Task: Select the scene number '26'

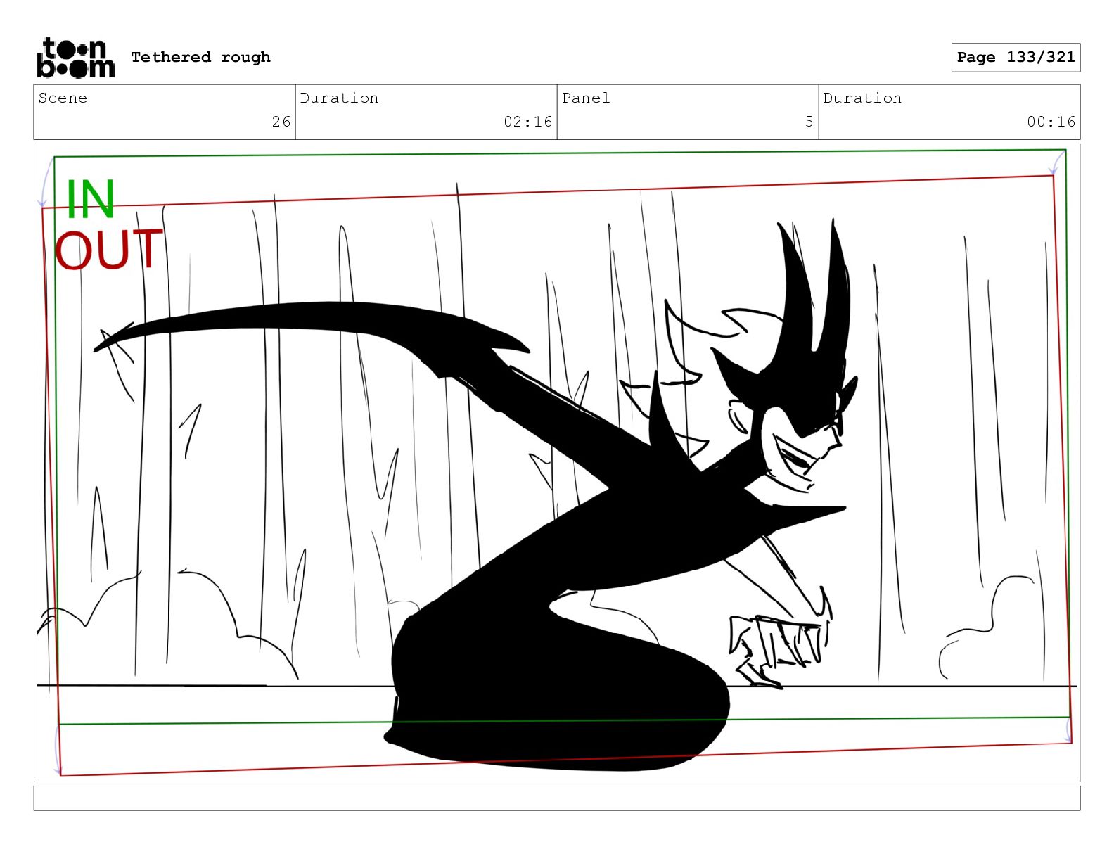Action: 281,122
